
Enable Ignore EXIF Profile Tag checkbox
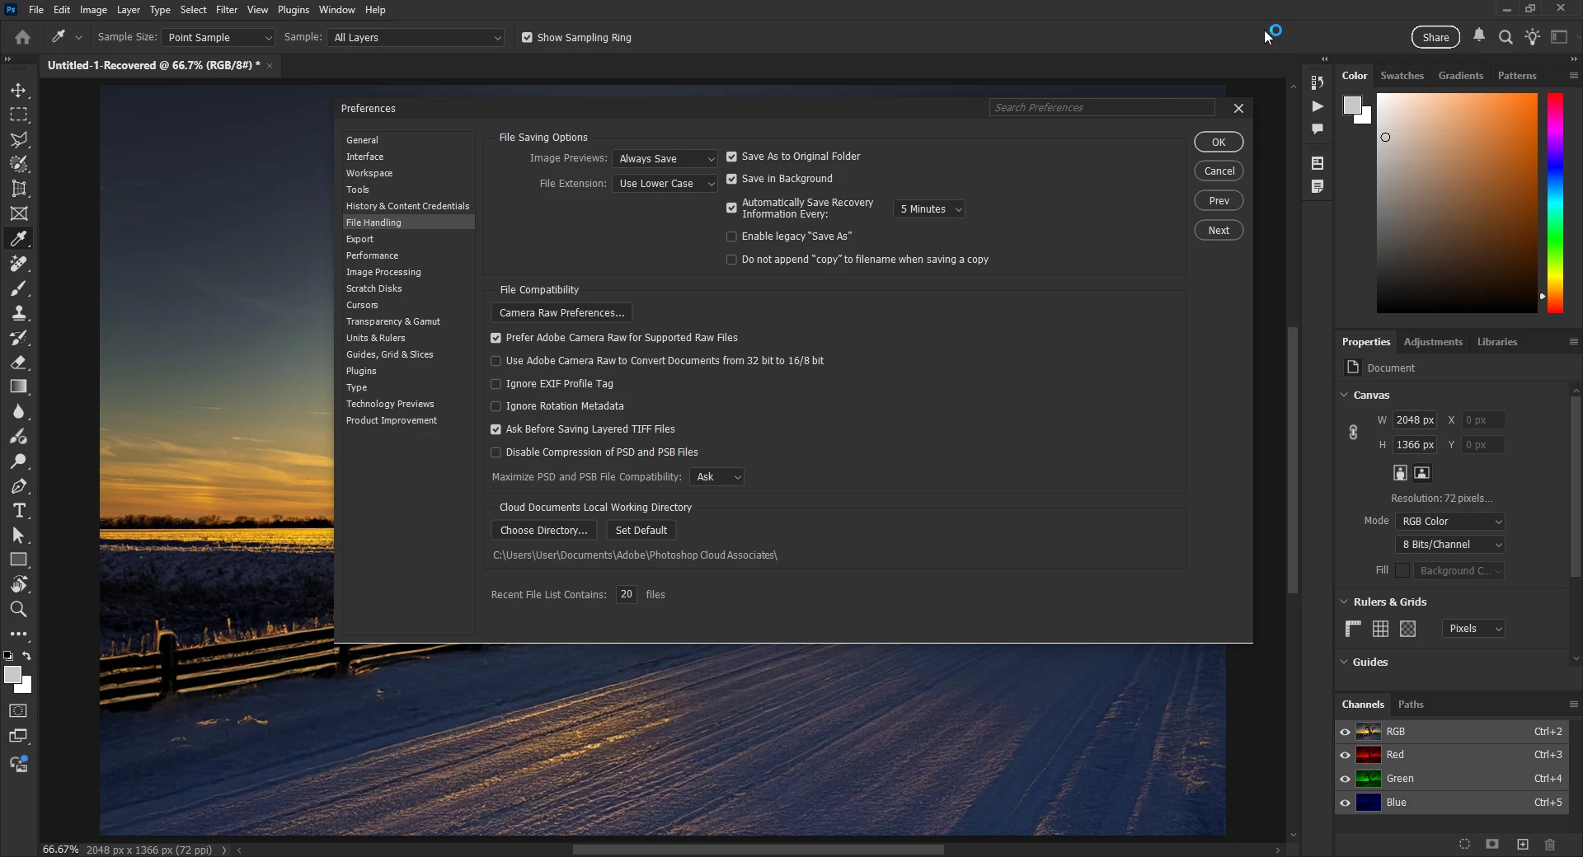point(496,384)
